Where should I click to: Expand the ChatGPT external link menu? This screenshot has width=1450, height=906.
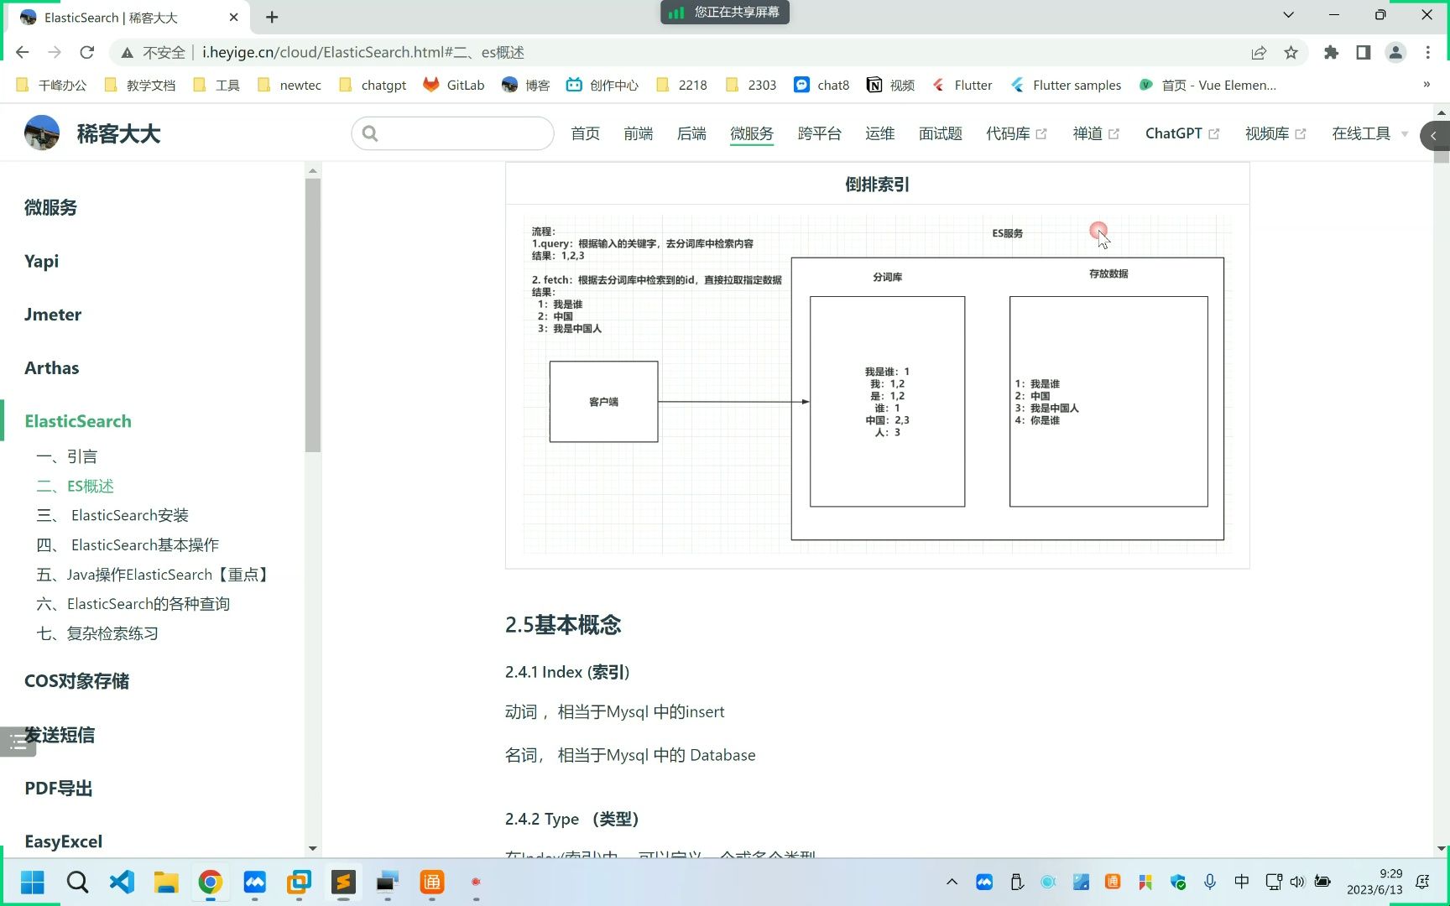coord(1216,133)
